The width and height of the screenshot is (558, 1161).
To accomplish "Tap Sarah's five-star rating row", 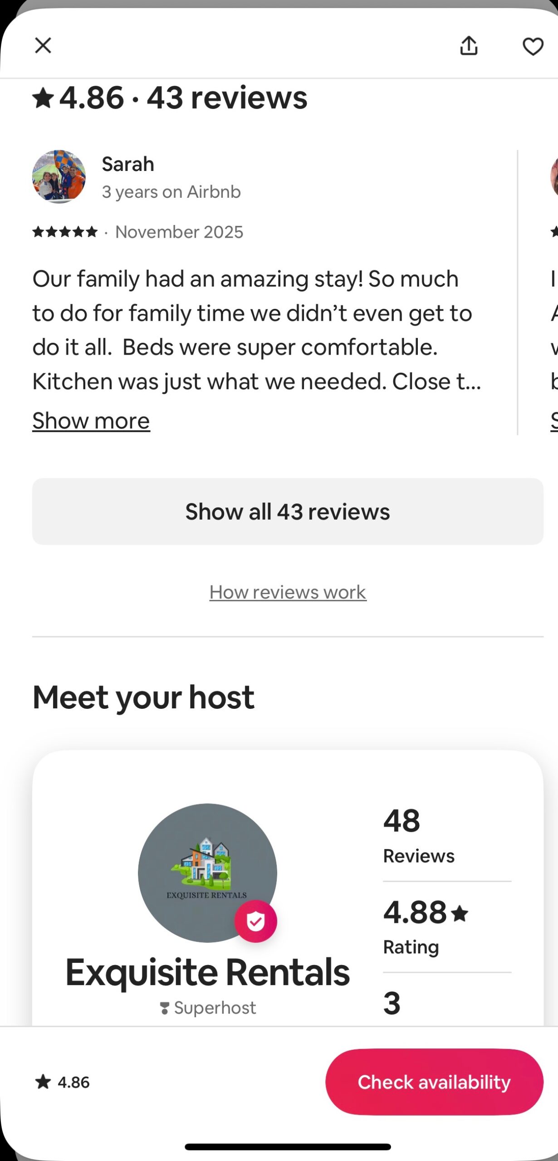I will tap(65, 232).
